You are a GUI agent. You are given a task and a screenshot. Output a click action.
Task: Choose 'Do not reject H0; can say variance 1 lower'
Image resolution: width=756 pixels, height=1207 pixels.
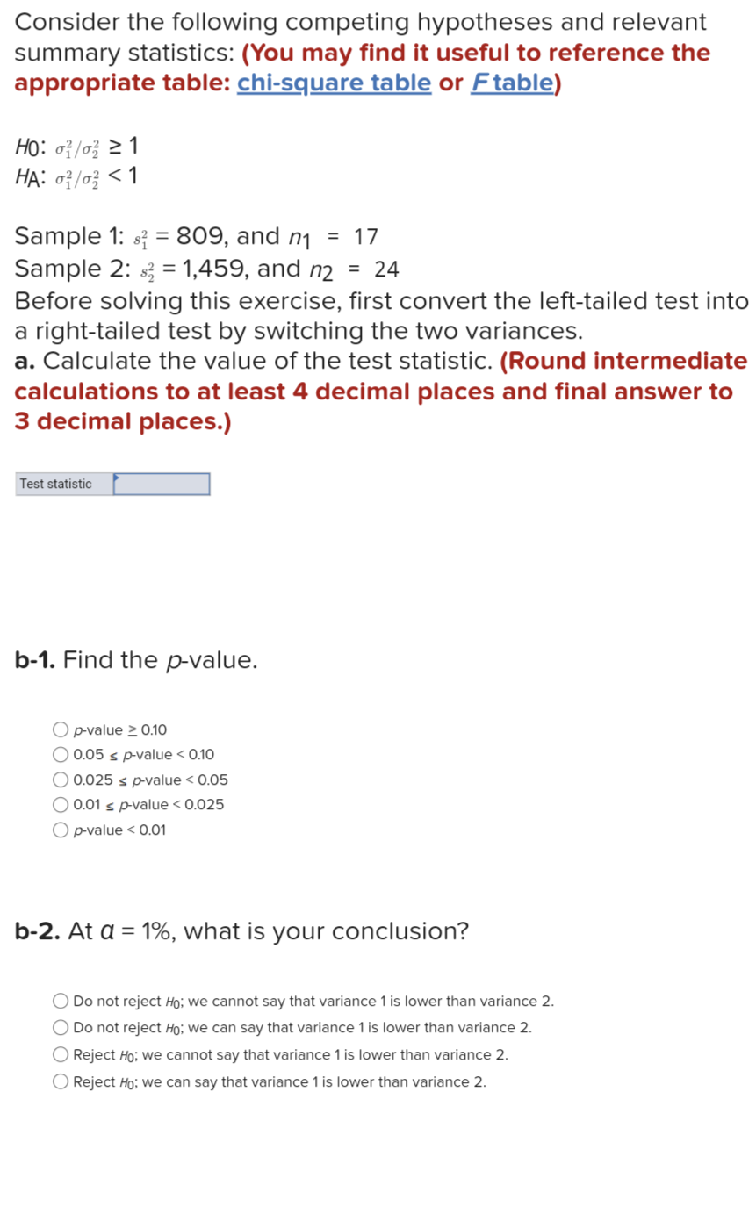pos(60,1027)
